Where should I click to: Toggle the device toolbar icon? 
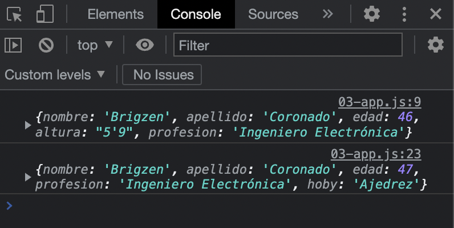[45, 14]
